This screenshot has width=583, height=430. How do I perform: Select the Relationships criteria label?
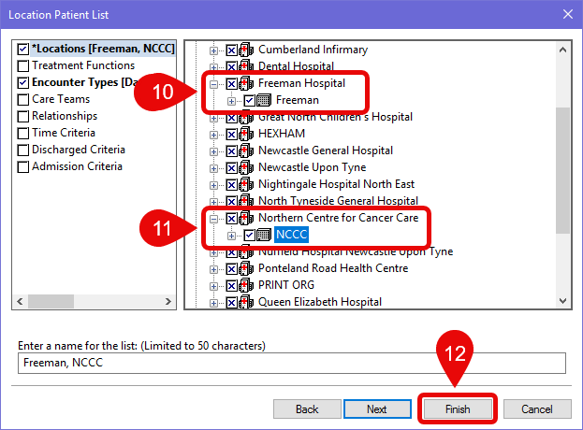click(x=65, y=116)
